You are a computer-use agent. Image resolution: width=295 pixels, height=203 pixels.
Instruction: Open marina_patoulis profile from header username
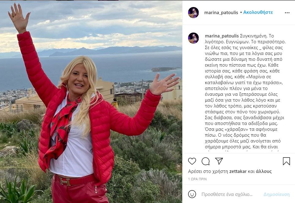tap(221, 13)
